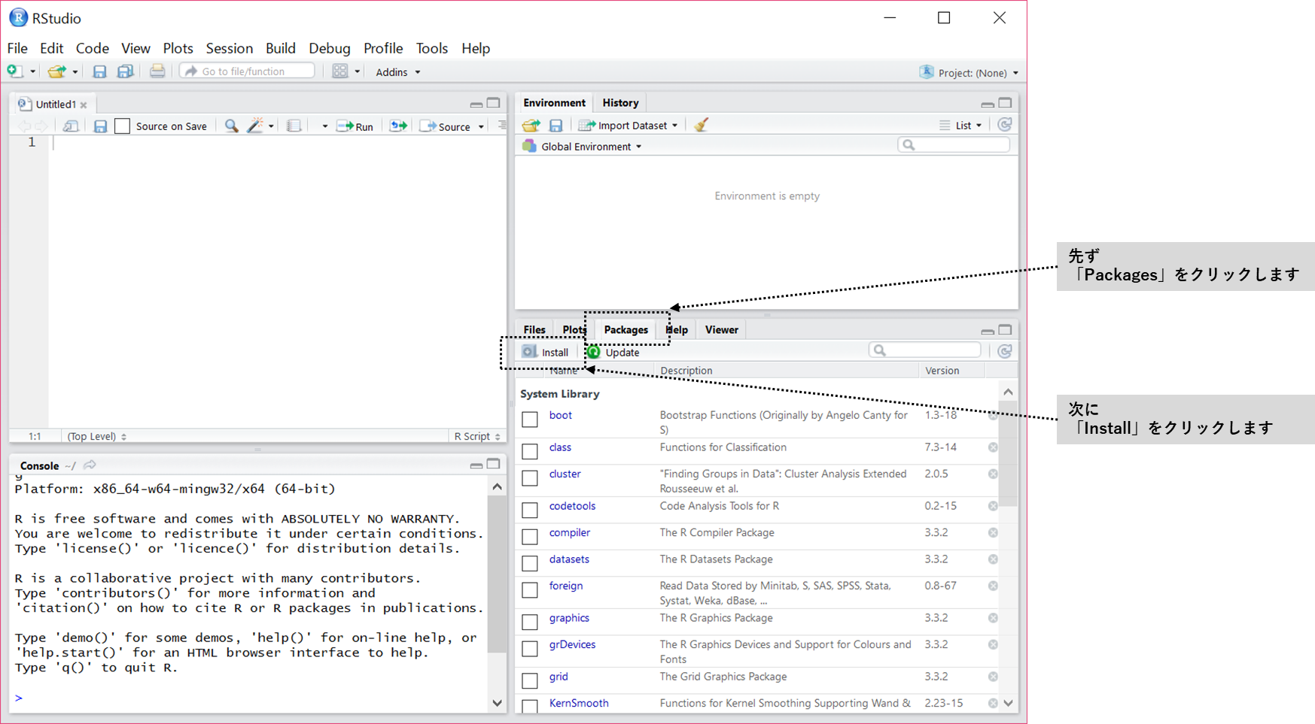This screenshot has height=724, width=1315.
Task: Save the current script with the editor disk icon
Action: pos(100,126)
